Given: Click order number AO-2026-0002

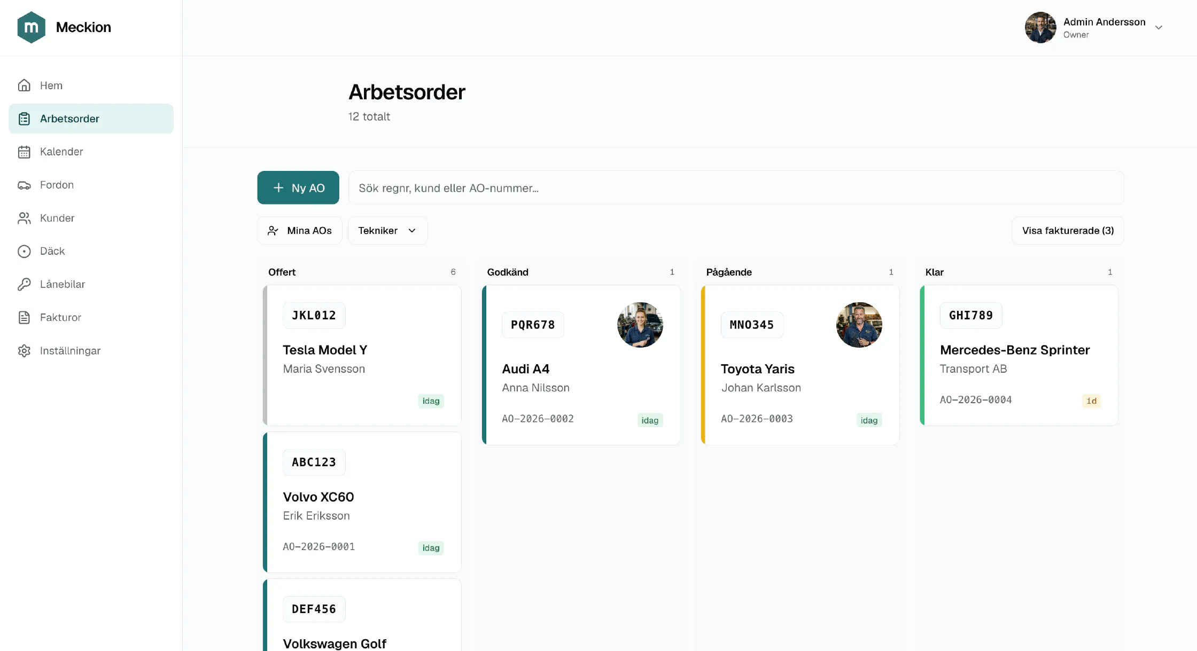Looking at the screenshot, I should pyautogui.click(x=538, y=419).
